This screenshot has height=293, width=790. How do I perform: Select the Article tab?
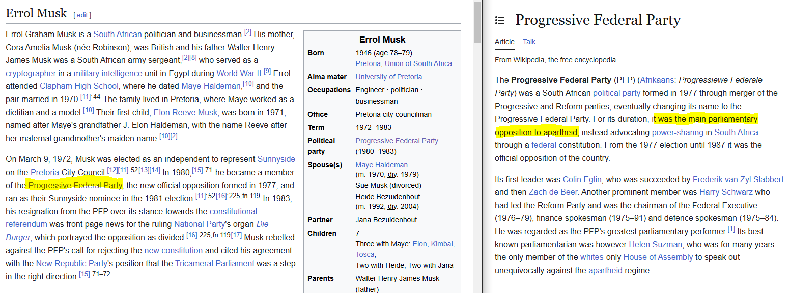pos(504,42)
